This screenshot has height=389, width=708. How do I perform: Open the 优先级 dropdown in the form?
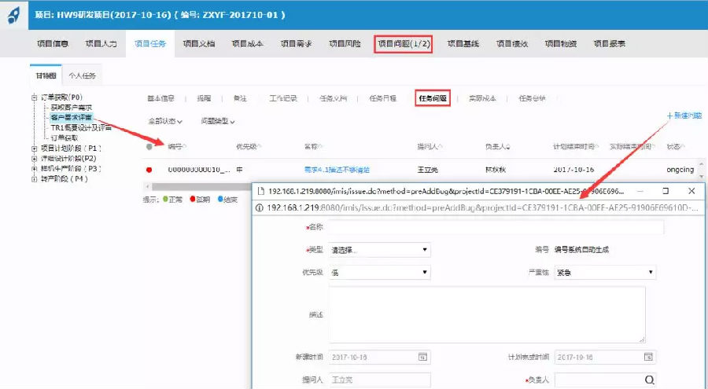point(380,272)
